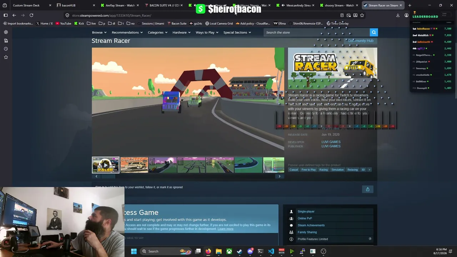Switch to the BACON SUITE V4 tab
The height and width of the screenshot is (257, 457).
point(164,5)
